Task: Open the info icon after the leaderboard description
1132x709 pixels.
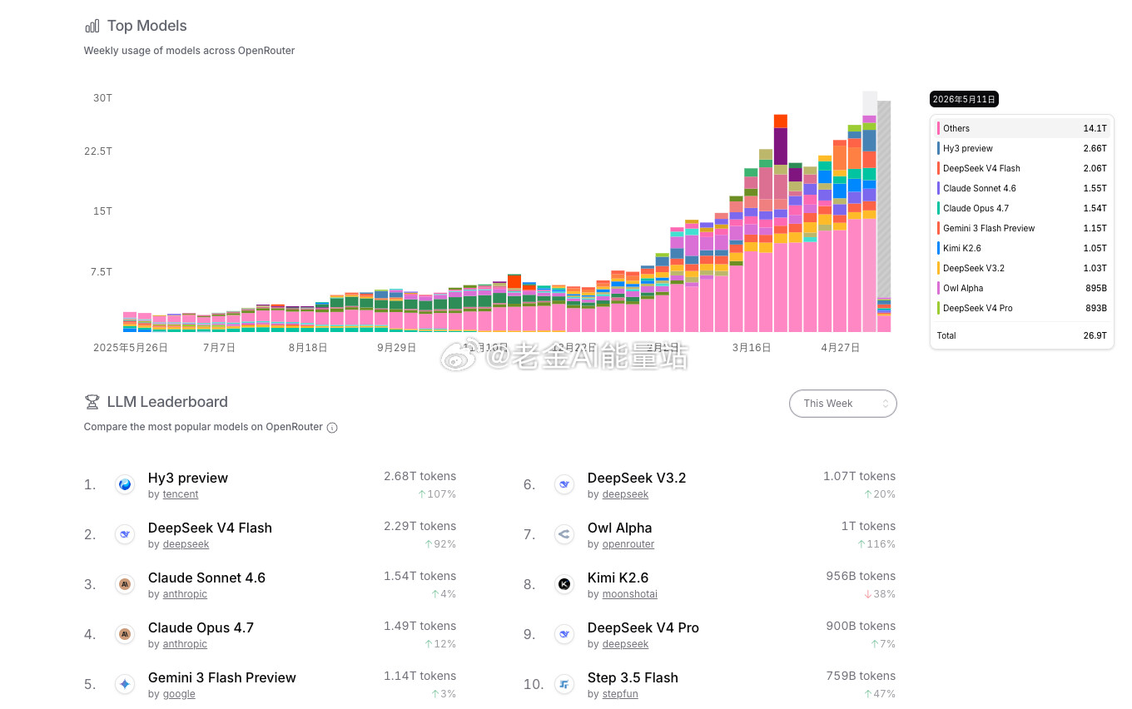Action: pos(332,428)
